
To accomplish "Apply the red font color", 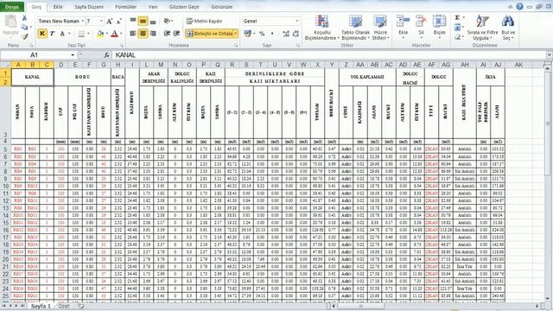I will tap(114, 34).
